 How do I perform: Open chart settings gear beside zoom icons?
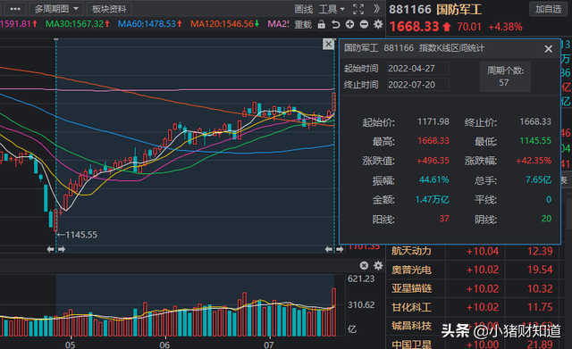pyautogui.click(x=378, y=24)
